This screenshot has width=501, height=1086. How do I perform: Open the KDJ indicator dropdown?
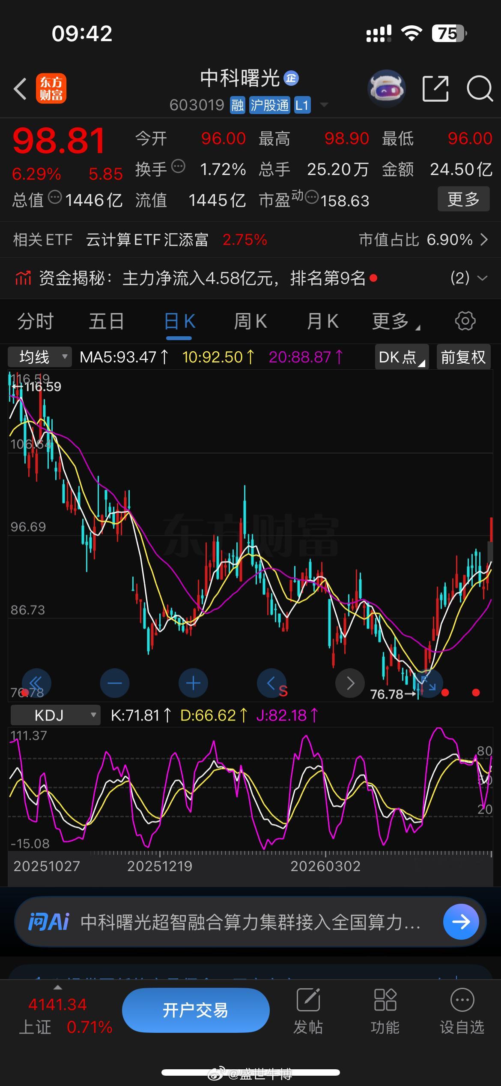pyautogui.click(x=55, y=715)
